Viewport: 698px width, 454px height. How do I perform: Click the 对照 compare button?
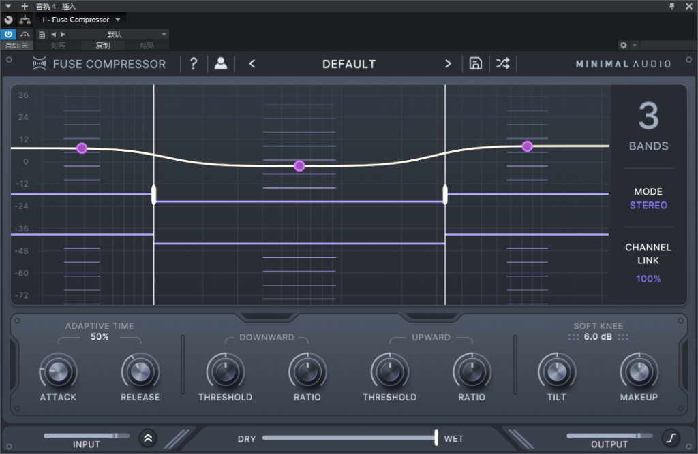(58, 46)
